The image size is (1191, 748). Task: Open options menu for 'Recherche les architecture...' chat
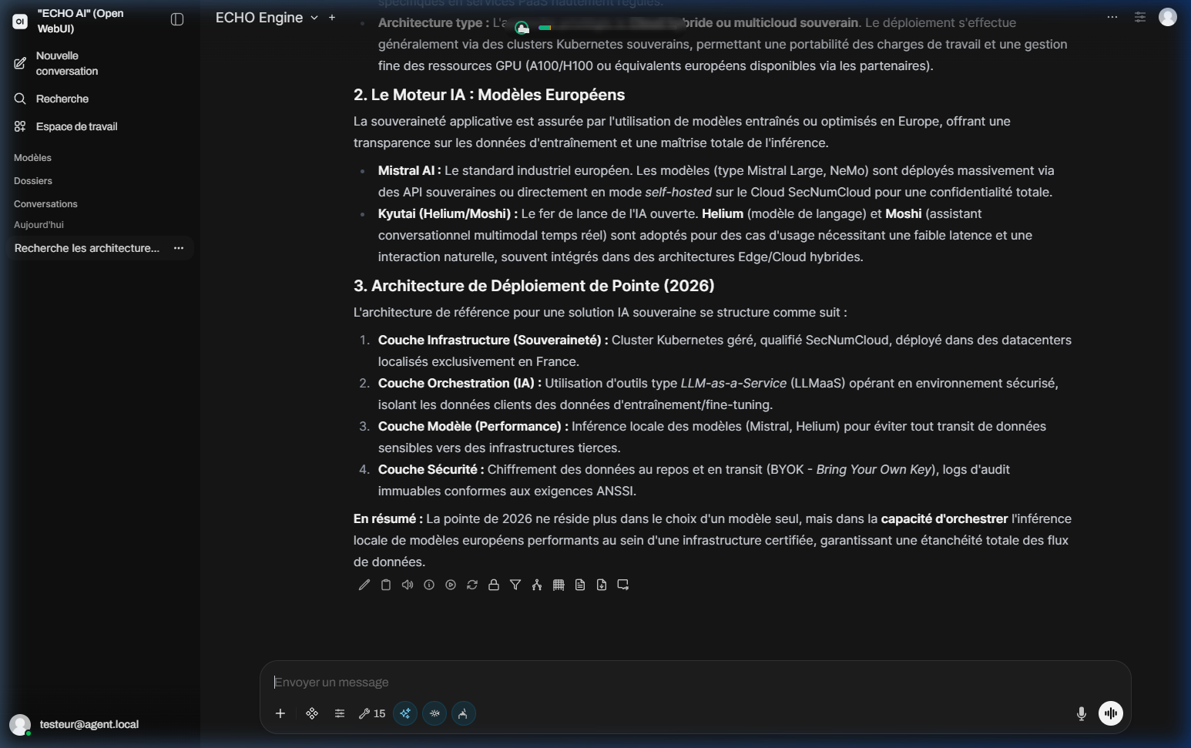[x=179, y=248]
